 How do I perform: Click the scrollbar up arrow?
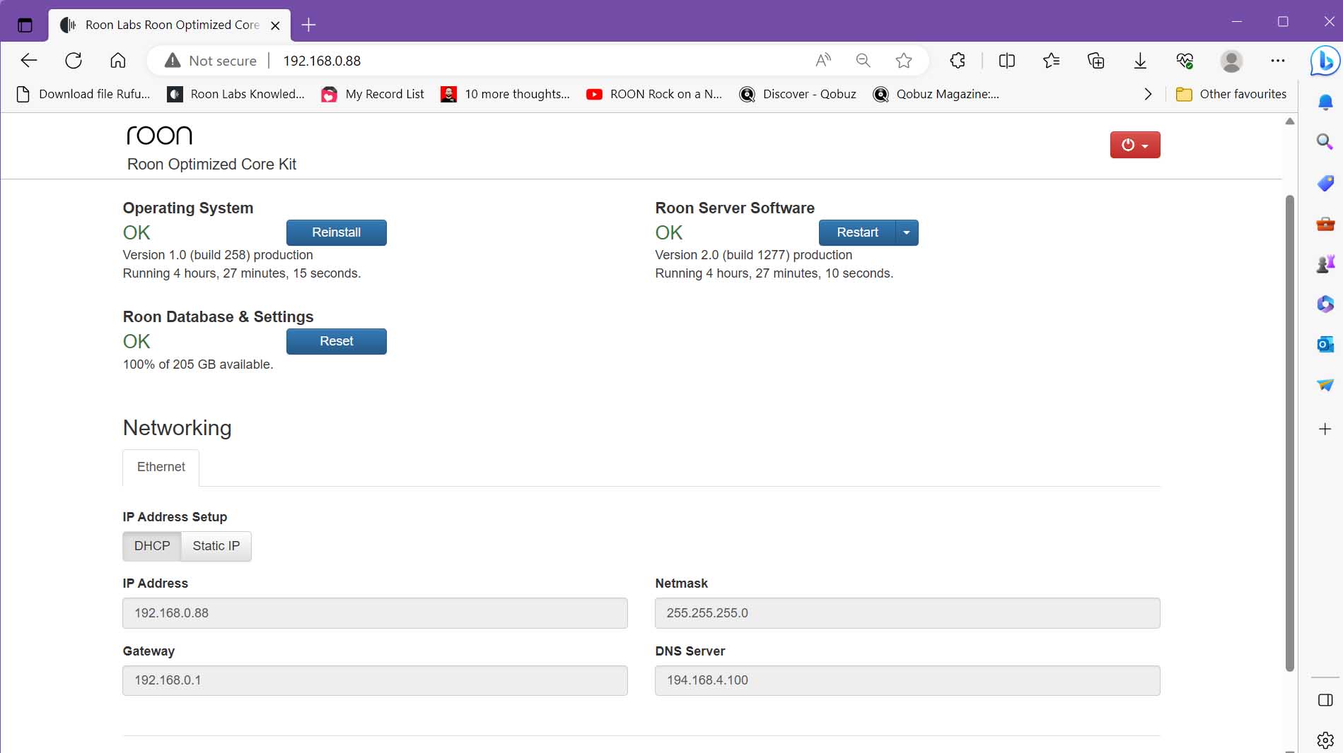pos(1289,121)
